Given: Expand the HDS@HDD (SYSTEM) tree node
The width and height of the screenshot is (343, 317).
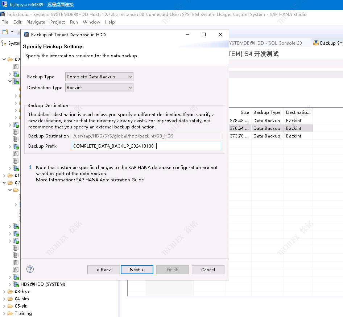Looking at the screenshot, I should 10,284.
